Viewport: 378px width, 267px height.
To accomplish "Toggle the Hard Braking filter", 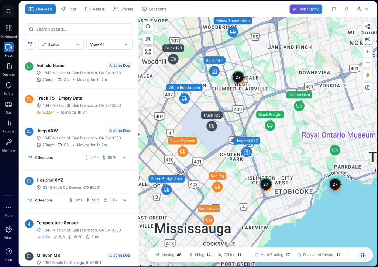I will [272, 255].
